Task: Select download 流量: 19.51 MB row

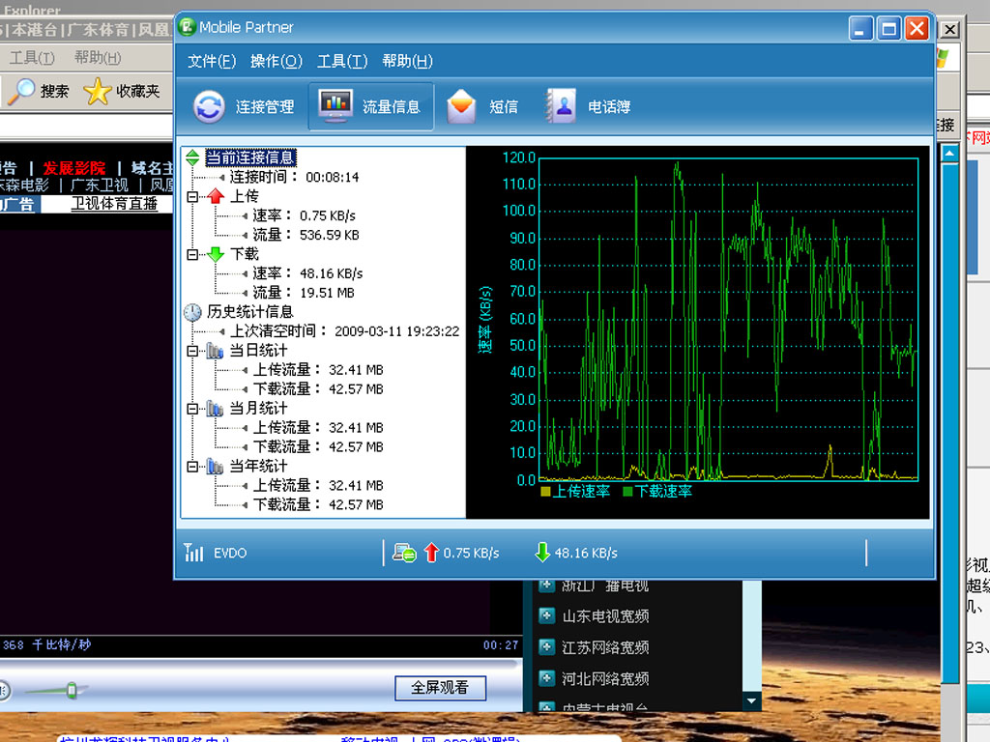Action: [x=304, y=293]
